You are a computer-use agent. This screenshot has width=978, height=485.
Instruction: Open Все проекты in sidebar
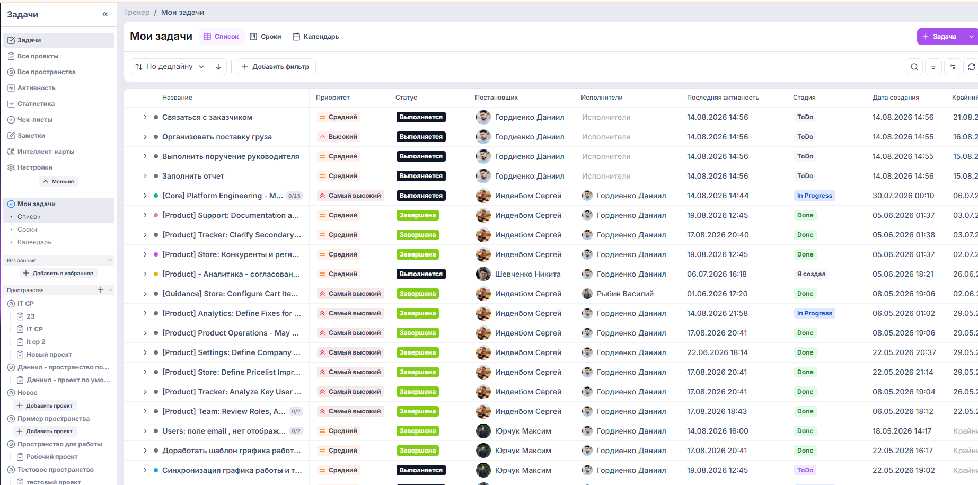tap(58, 56)
